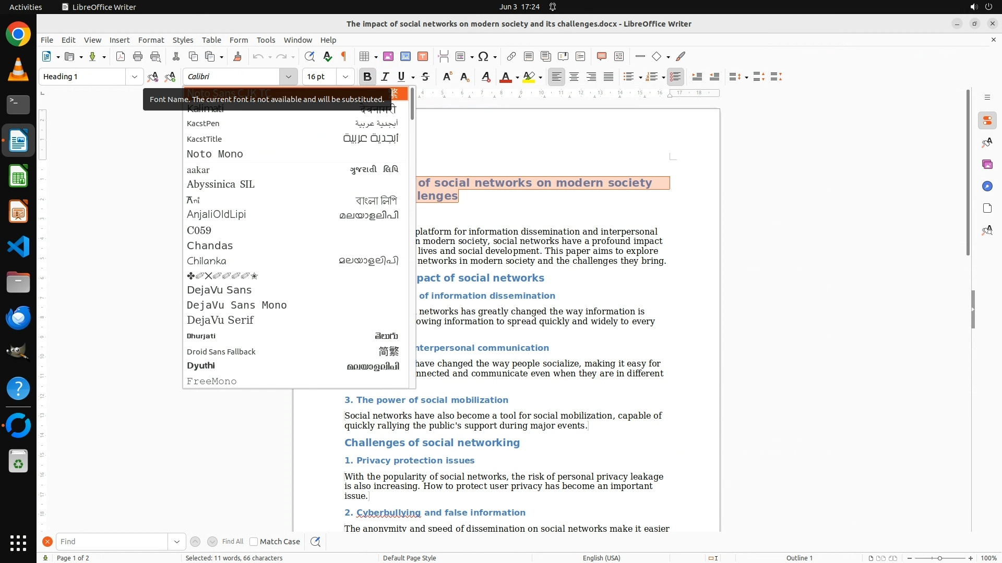Click the Insert Image icon
The image size is (1002, 563).
(x=388, y=56)
